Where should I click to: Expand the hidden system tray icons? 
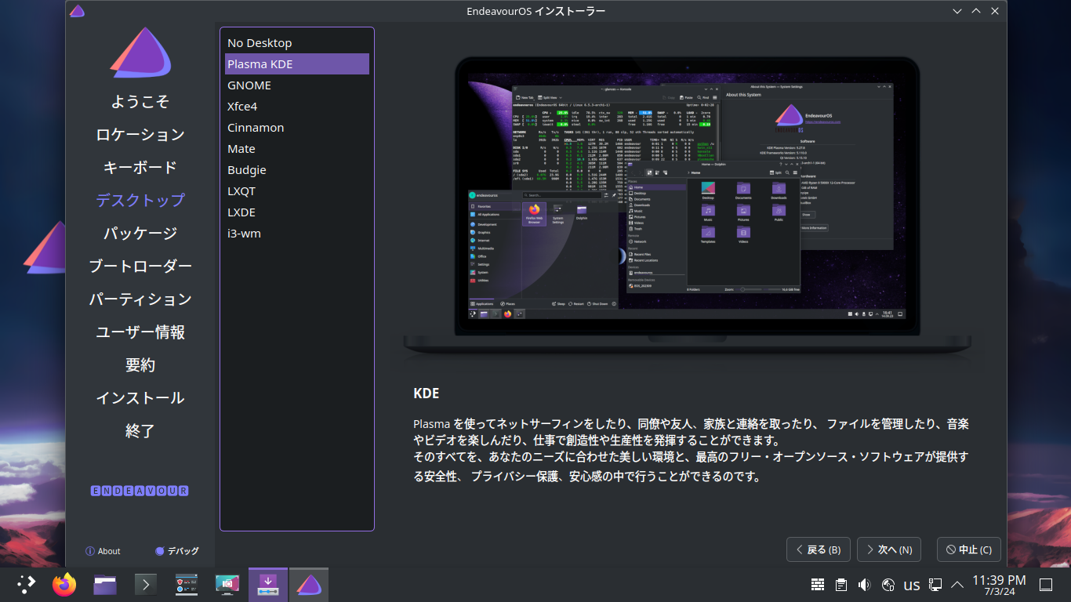957,585
